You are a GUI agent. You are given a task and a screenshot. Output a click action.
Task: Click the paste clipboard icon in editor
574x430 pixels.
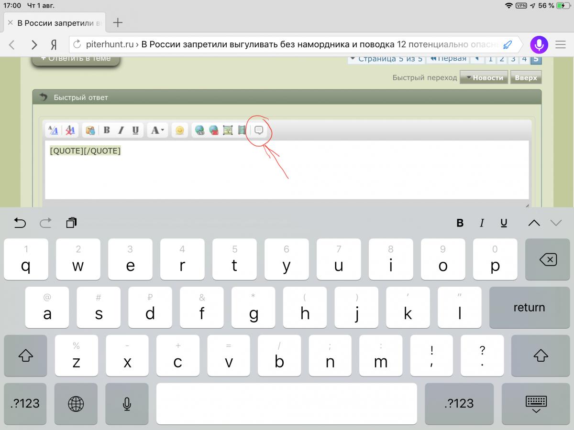(x=90, y=130)
